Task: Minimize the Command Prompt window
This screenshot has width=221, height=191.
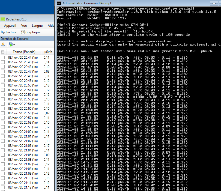Action: pos(214,3)
